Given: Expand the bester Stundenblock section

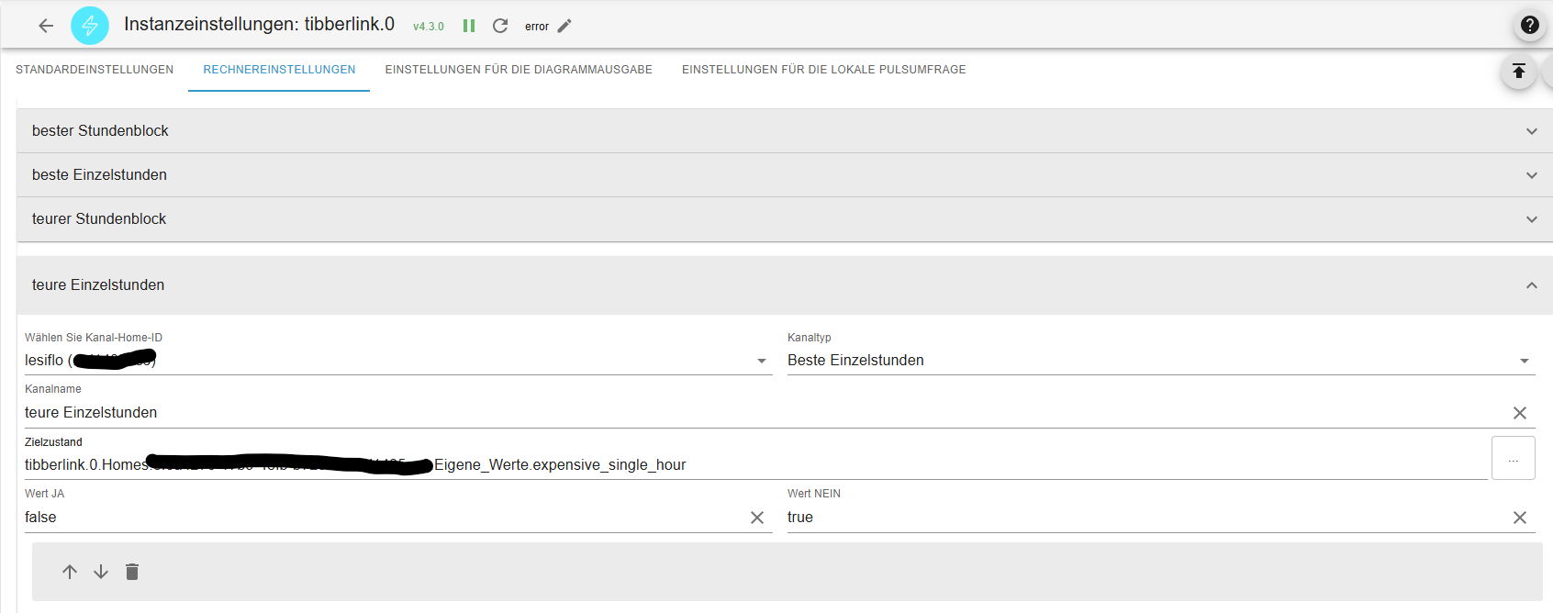Looking at the screenshot, I should tap(1531, 131).
